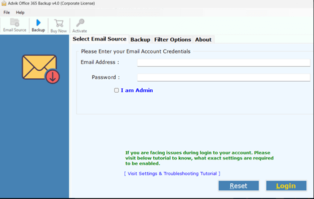Enable the I am Admin checkbox
Viewport: 314px width, 199px height.
pos(116,90)
